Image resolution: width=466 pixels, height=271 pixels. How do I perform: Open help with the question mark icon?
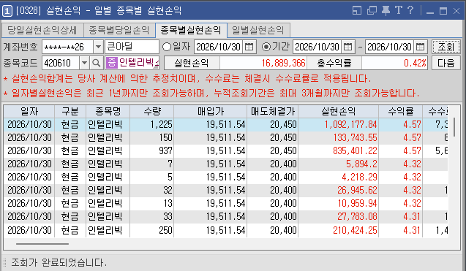tap(410, 10)
